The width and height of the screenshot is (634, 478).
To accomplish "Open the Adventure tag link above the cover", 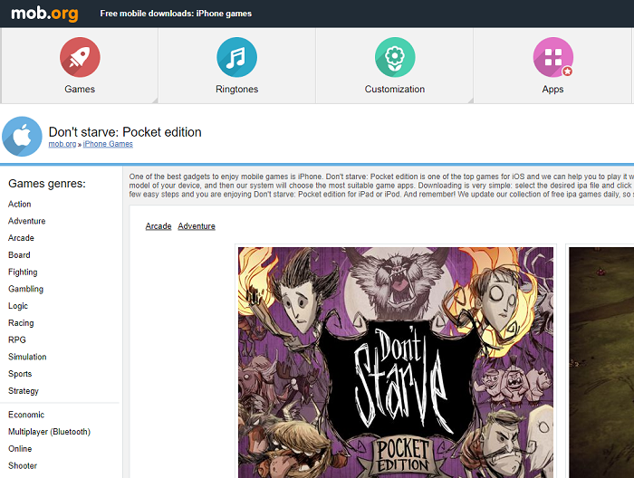I will [197, 226].
